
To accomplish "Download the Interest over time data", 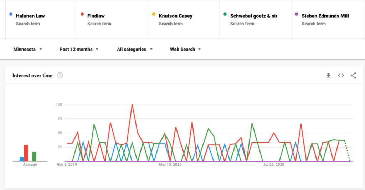I will tap(328, 76).
